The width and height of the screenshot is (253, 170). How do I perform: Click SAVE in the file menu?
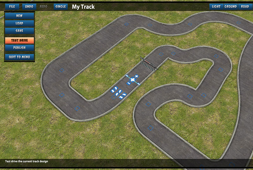point(19,31)
